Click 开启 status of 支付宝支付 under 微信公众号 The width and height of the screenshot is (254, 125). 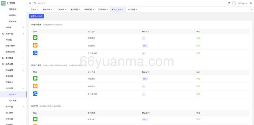click(198, 94)
